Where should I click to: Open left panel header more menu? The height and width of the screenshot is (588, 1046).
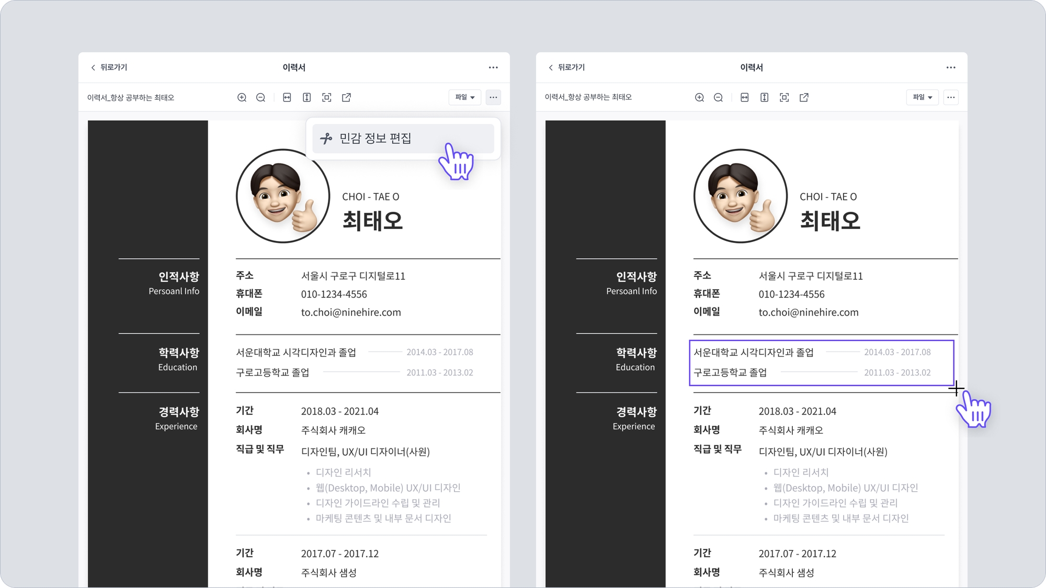pos(493,67)
